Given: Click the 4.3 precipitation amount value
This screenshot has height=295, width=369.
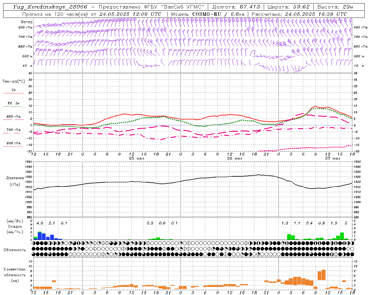Looking at the screenshot, I should pyautogui.click(x=40, y=223).
